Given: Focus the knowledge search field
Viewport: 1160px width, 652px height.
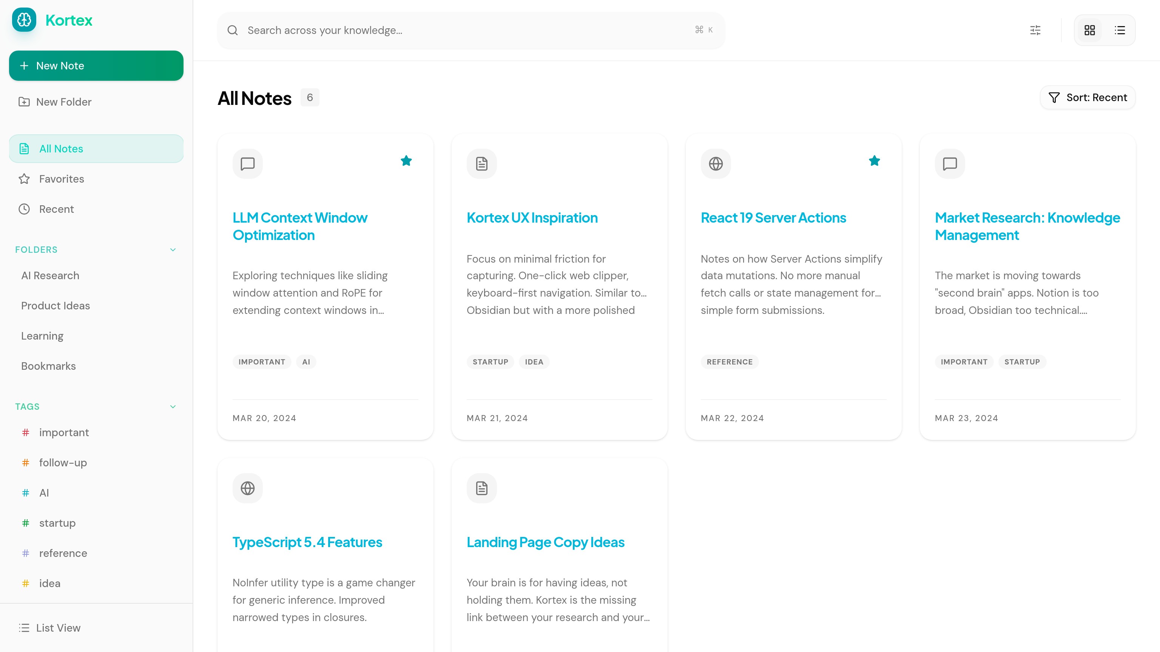Looking at the screenshot, I should (x=468, y=30).
